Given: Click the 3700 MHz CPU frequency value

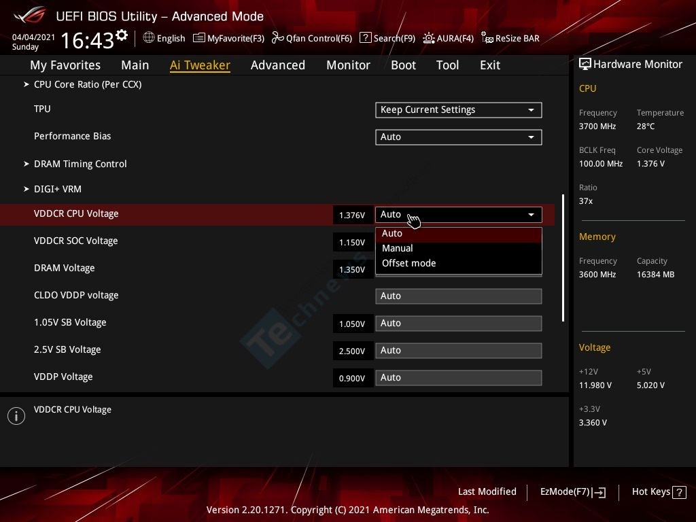Looking at the screenshot, I should point(597,126).
